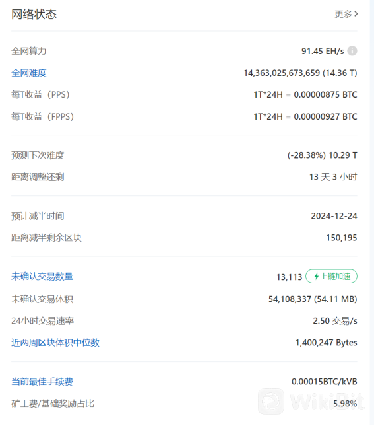Click the 上链加速 button
The width and height of the screenshot is (374, 426).
click(331, 276)
